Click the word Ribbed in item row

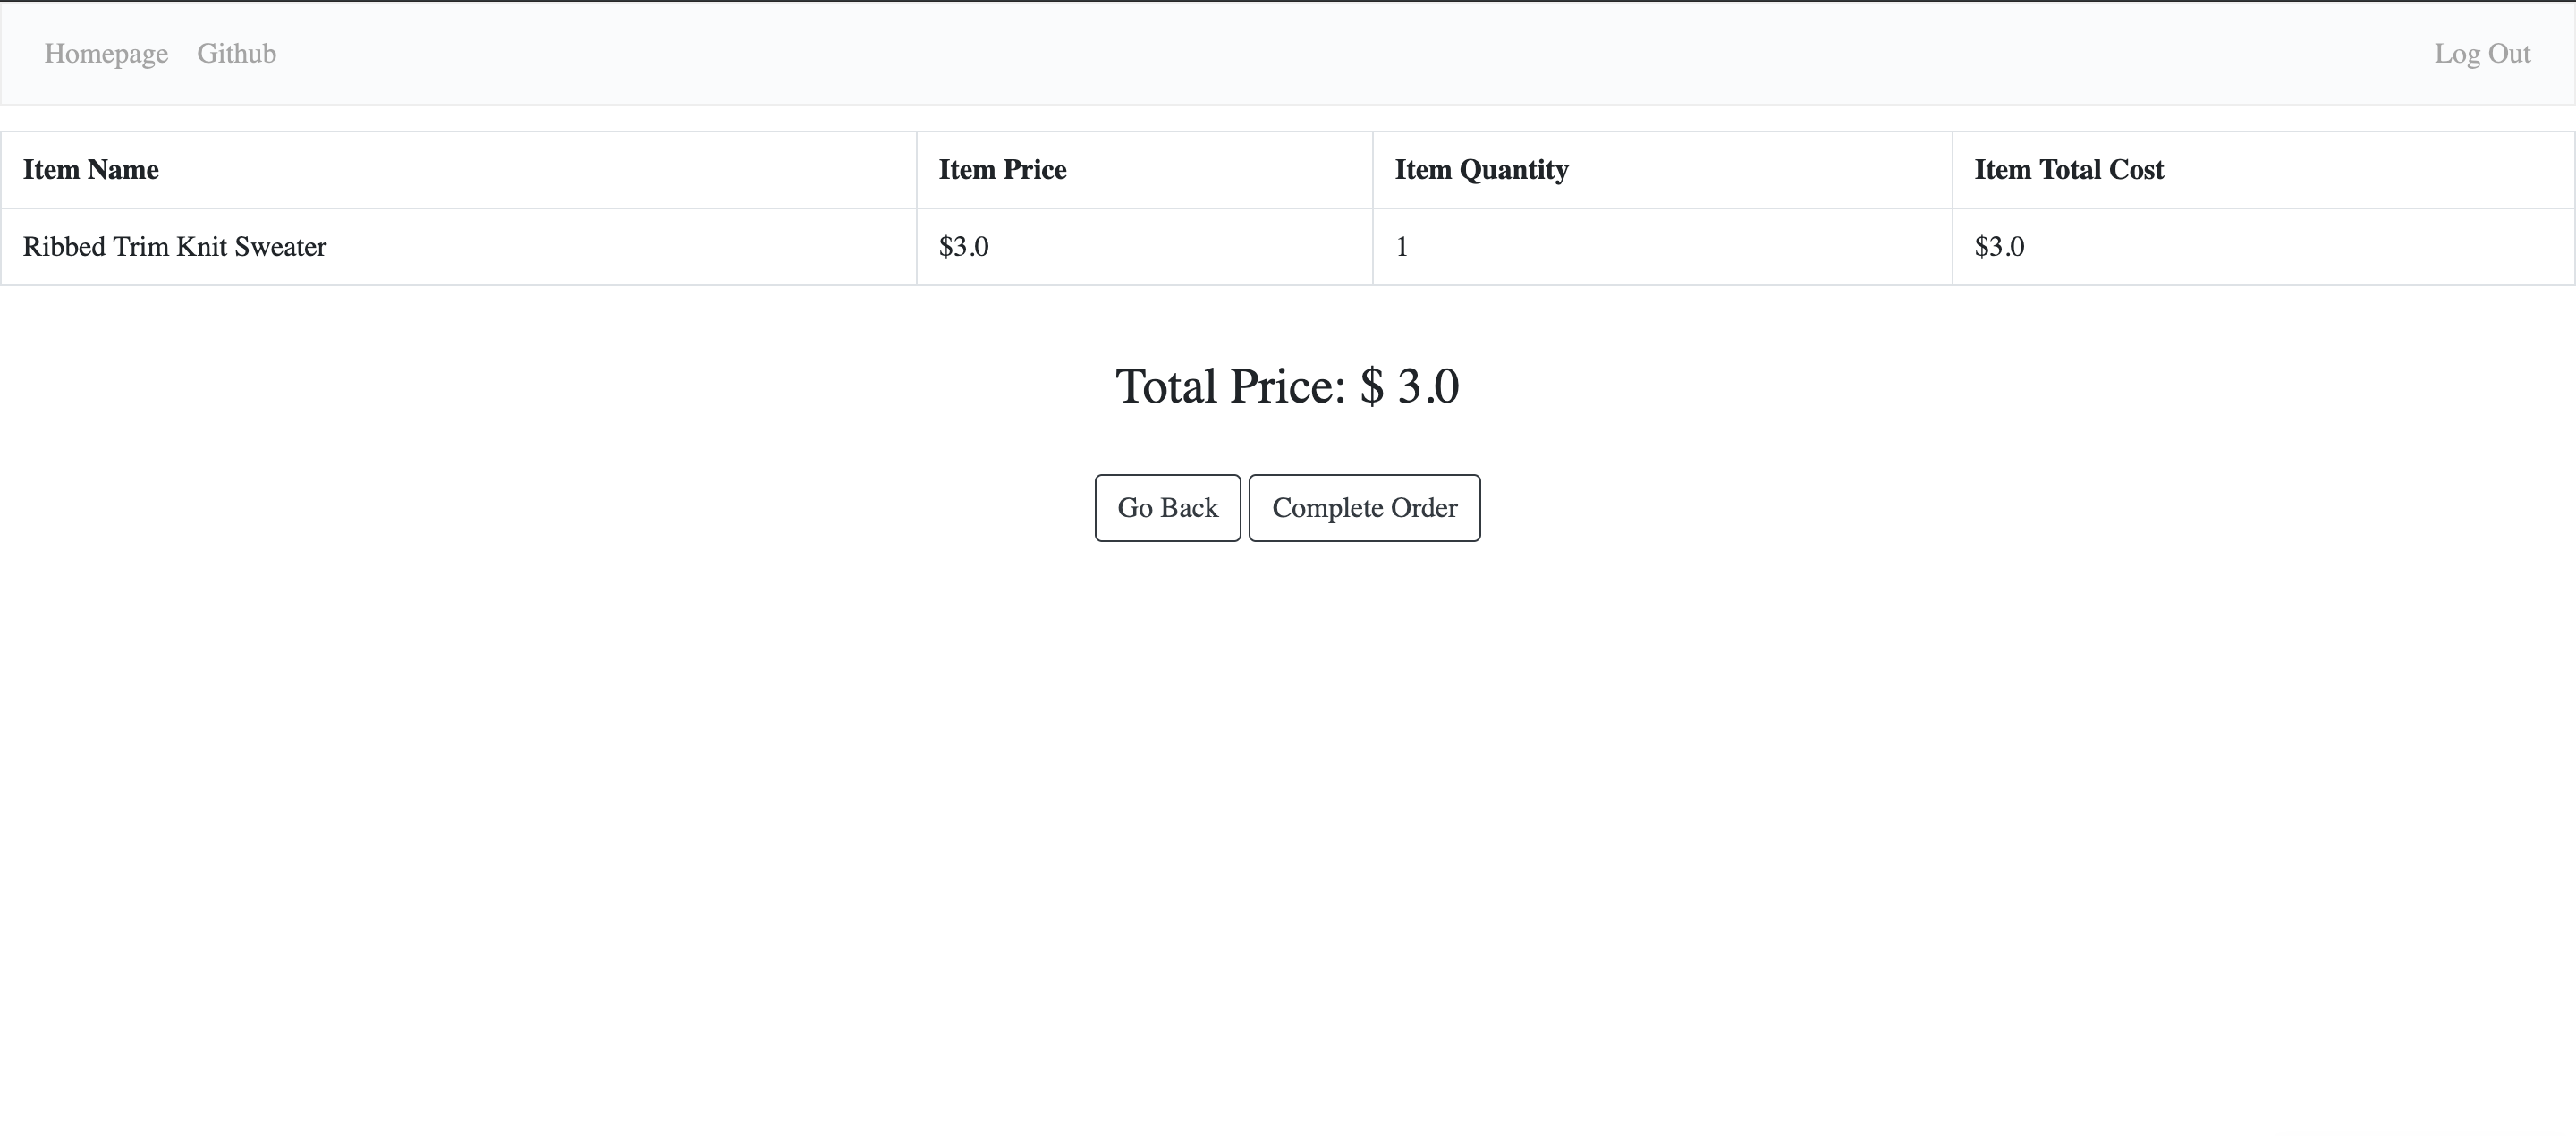pyautogui.click(x=64, y=247)
